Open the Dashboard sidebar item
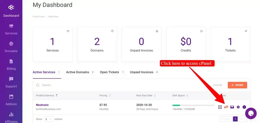260x123 pixels. [x=11, y=15]
